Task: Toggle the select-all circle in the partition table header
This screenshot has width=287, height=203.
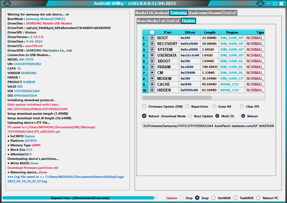Action: point(152,32)
